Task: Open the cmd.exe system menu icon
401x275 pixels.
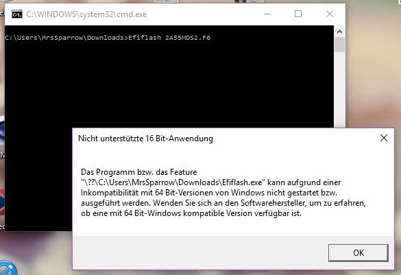Action: pos(17,14)
